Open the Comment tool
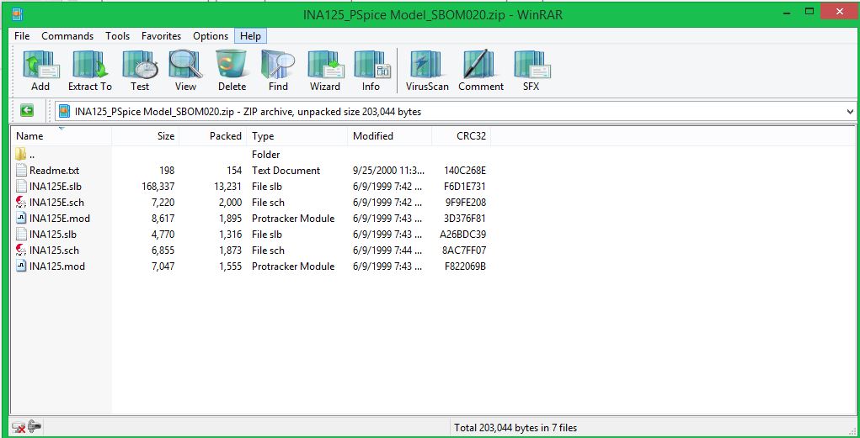 pos(480,65)
